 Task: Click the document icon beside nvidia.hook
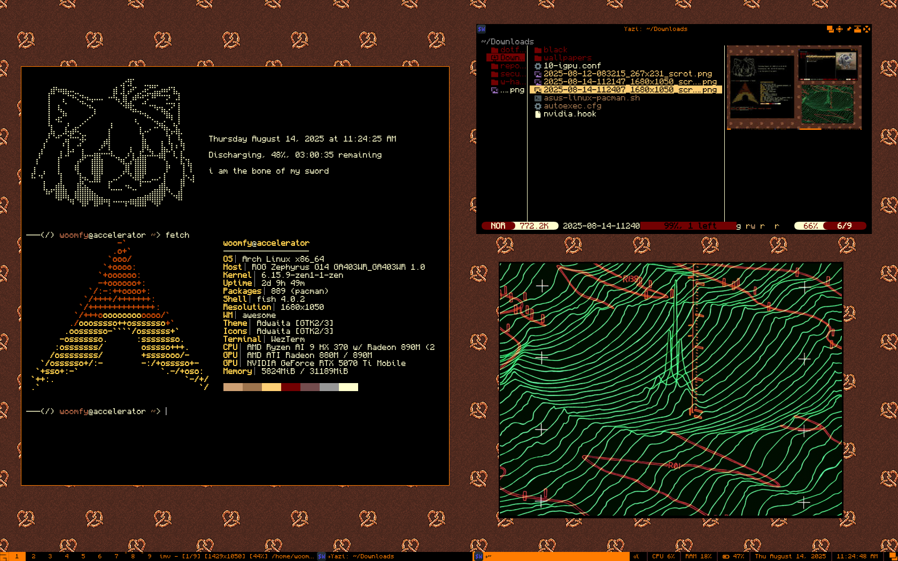538,114
